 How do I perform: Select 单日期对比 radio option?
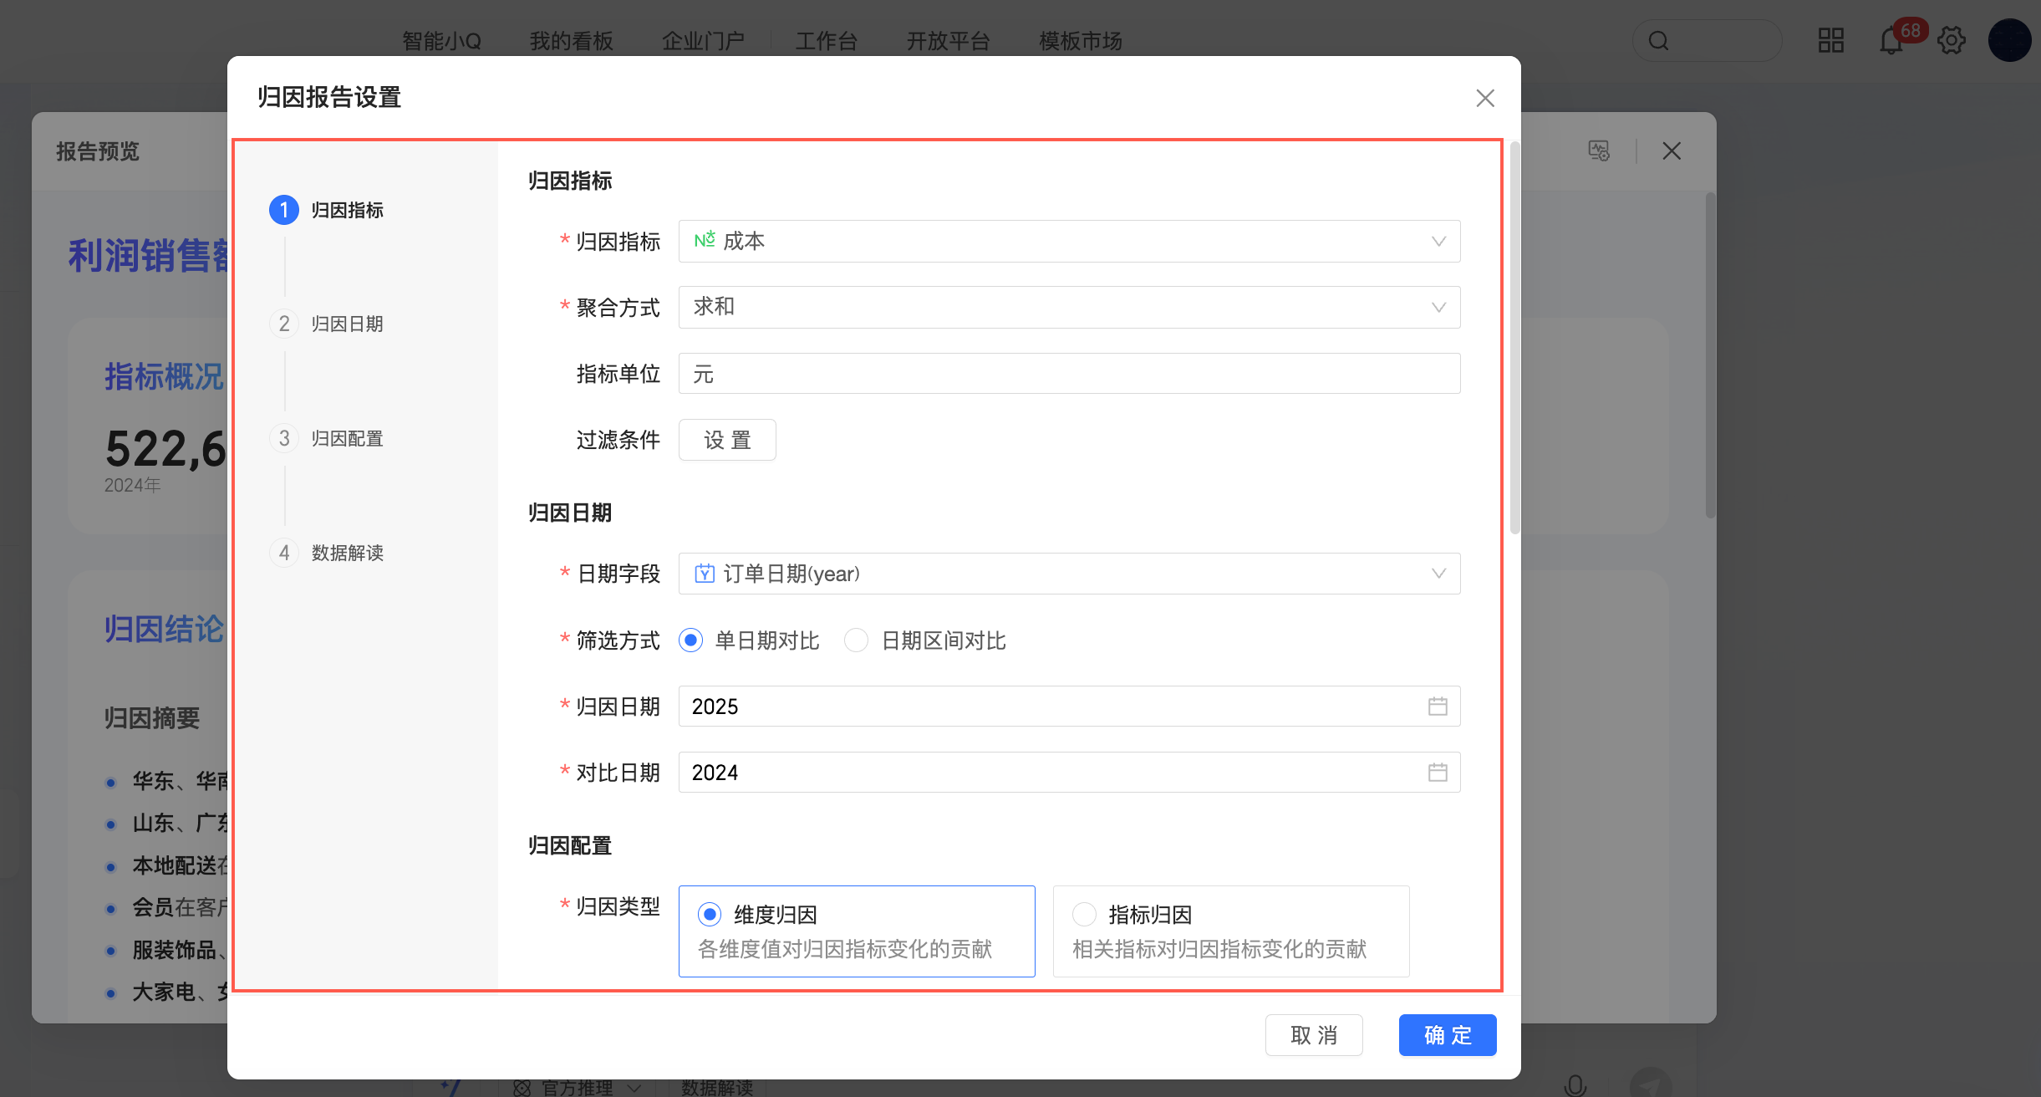[691, 641]
